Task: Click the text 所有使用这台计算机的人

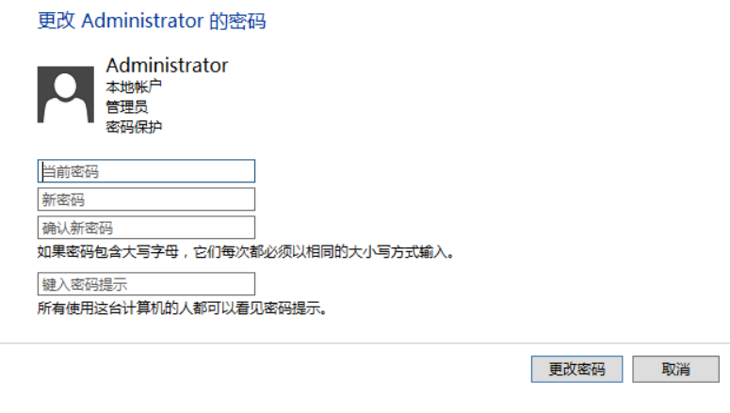Action: pos(122,309)
